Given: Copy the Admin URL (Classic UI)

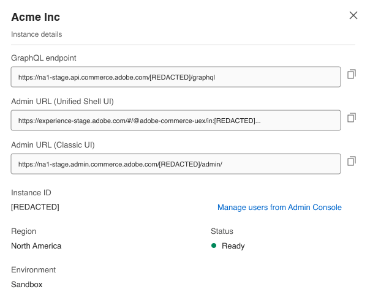Looking at the screenshot, I should click(x=352, y=161).
